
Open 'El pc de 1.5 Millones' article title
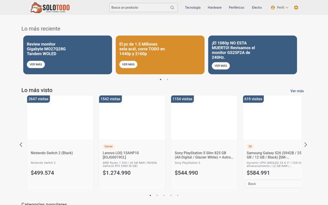tap(142, 49)
